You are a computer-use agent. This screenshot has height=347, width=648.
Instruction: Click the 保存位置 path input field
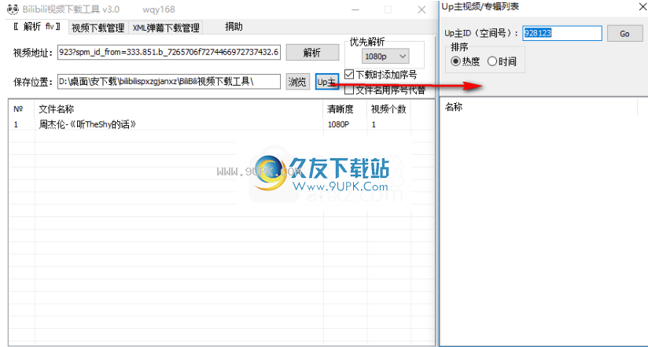click(x=169, y=82)
